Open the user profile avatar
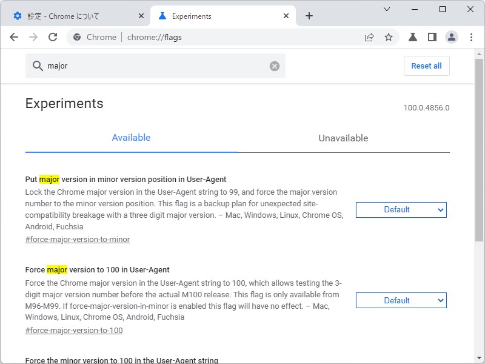The height and width of the screenshot is (364, 485). [x=452, y=37]
